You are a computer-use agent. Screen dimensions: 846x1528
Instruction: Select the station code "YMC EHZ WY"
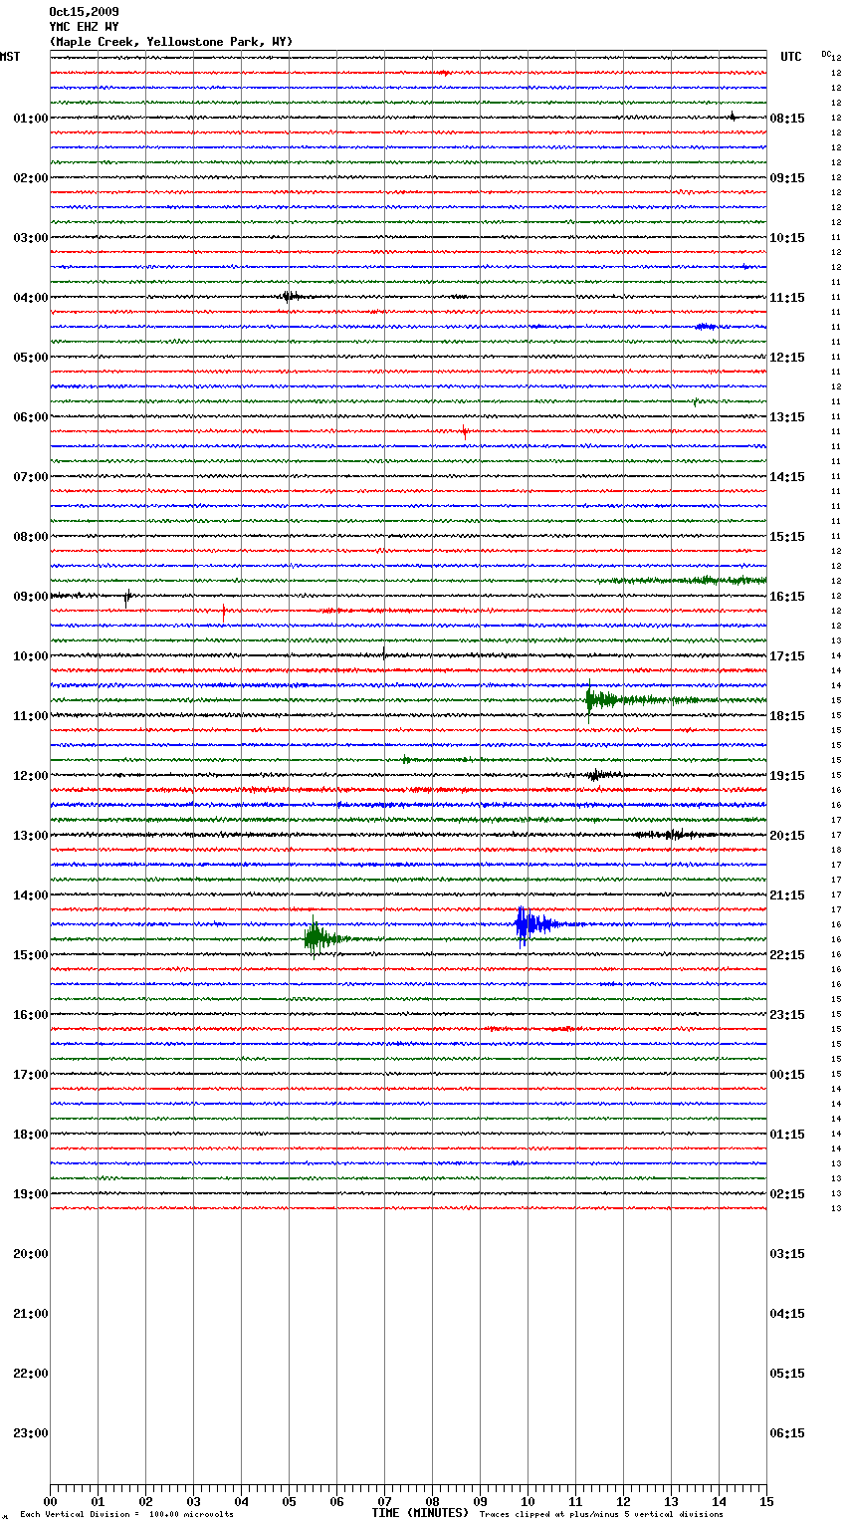click(x=84, y=27)
